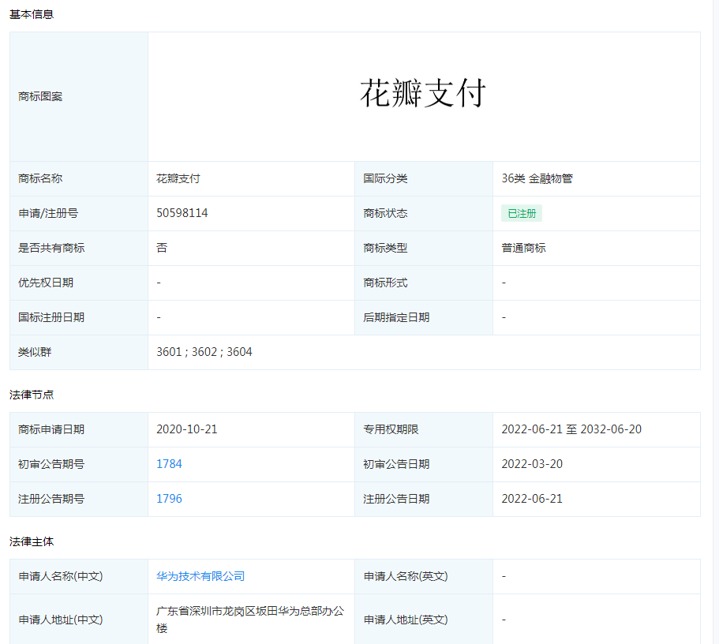Image resolution: width=719 pixels, height=644 pixels.
Task: Click the 普通商标 trademark type value
Action: pos(523,248)
